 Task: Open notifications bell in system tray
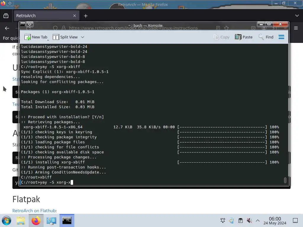click(x=223, y=220)
